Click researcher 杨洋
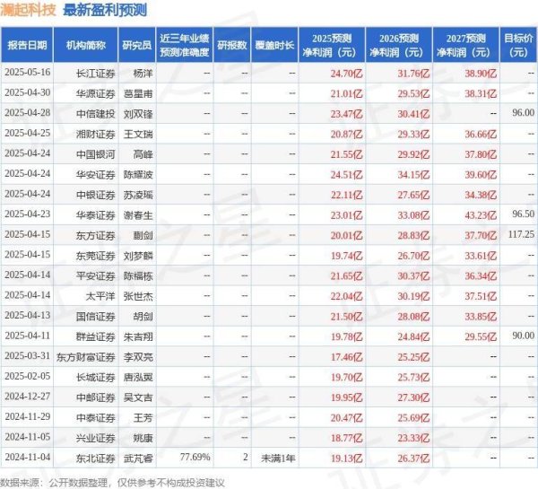Viewport: 538px width, 489px height. [143, 74]
